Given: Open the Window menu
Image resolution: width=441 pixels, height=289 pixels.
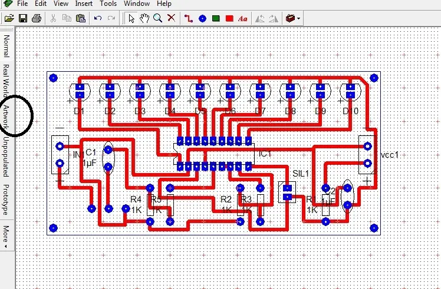Looking at the screenshot, I should [x=136, y=4].
